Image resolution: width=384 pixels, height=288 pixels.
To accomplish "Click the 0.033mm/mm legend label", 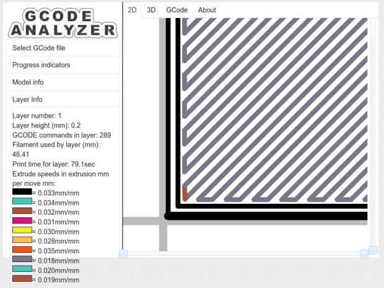I will [x=59, y=193].
